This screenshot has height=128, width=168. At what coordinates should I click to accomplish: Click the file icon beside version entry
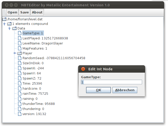click(20, 114)
